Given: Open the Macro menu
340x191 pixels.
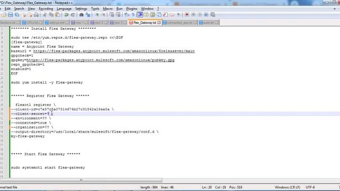Looking at the screenshot, I should (x=107, y=8).
